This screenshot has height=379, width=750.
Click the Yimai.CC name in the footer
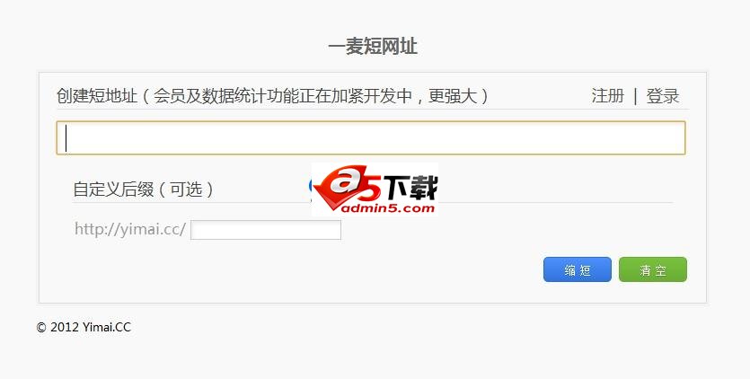coord(107,327)
